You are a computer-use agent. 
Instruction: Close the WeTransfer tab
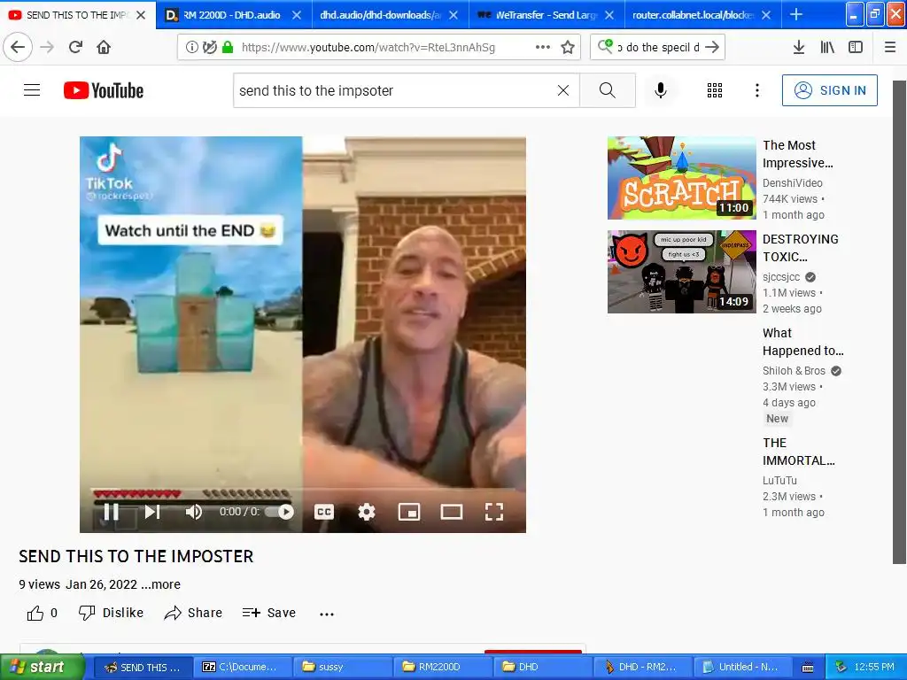pos(609,15)
